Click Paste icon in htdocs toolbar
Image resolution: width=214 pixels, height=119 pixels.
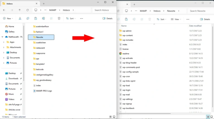pos(35,18)
